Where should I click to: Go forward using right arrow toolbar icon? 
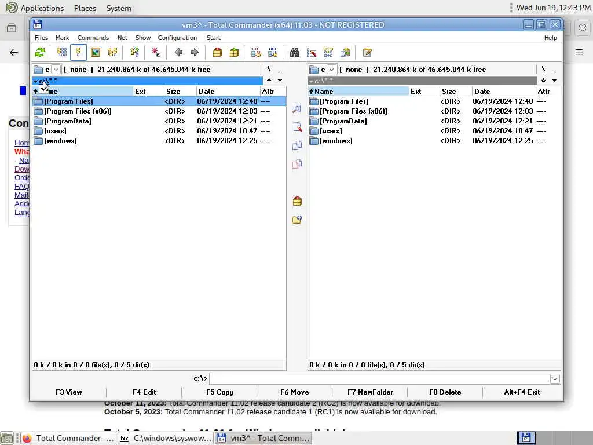pyautogui.click(x=195, y=52)
